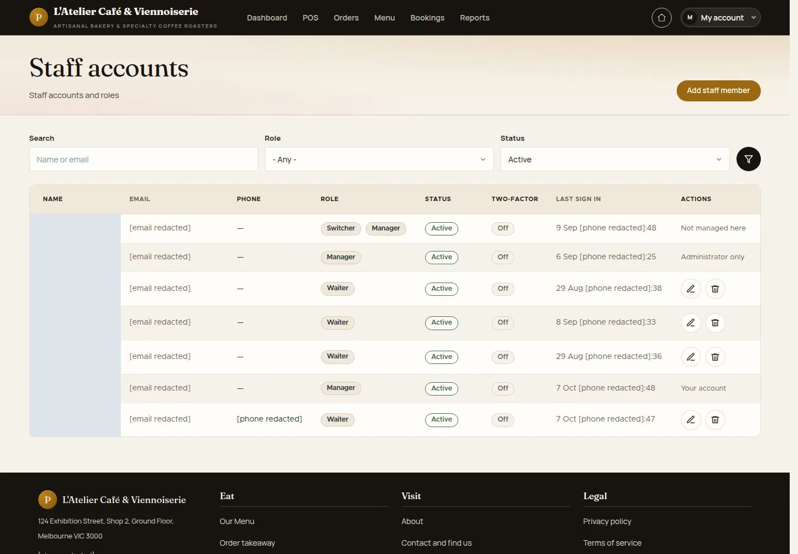798x554 pixels.
Task: Open the Privacy policy link
Action: (x=607, y=521)
